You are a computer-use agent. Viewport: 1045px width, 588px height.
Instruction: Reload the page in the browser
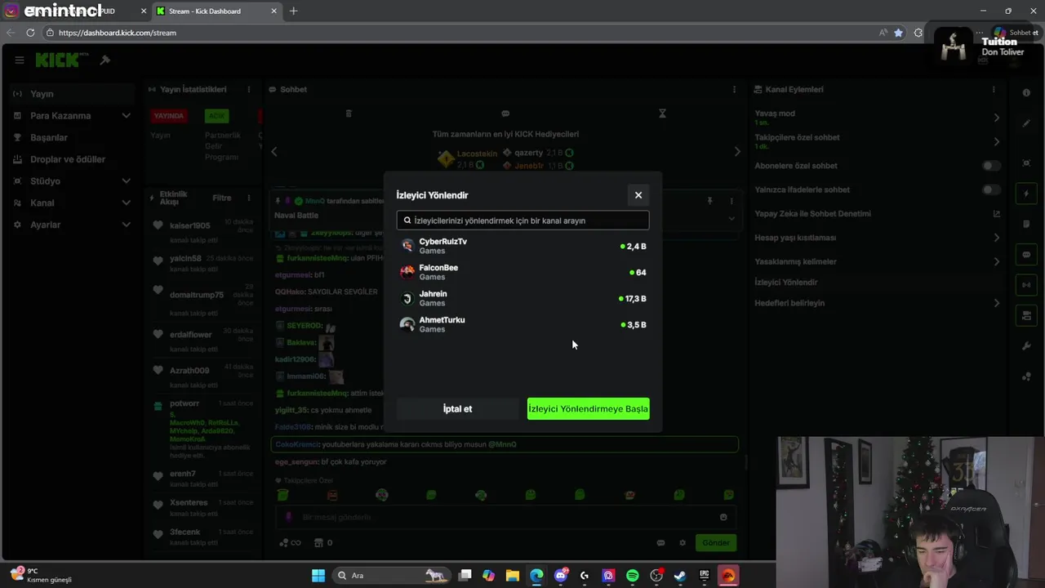[30, 33]
